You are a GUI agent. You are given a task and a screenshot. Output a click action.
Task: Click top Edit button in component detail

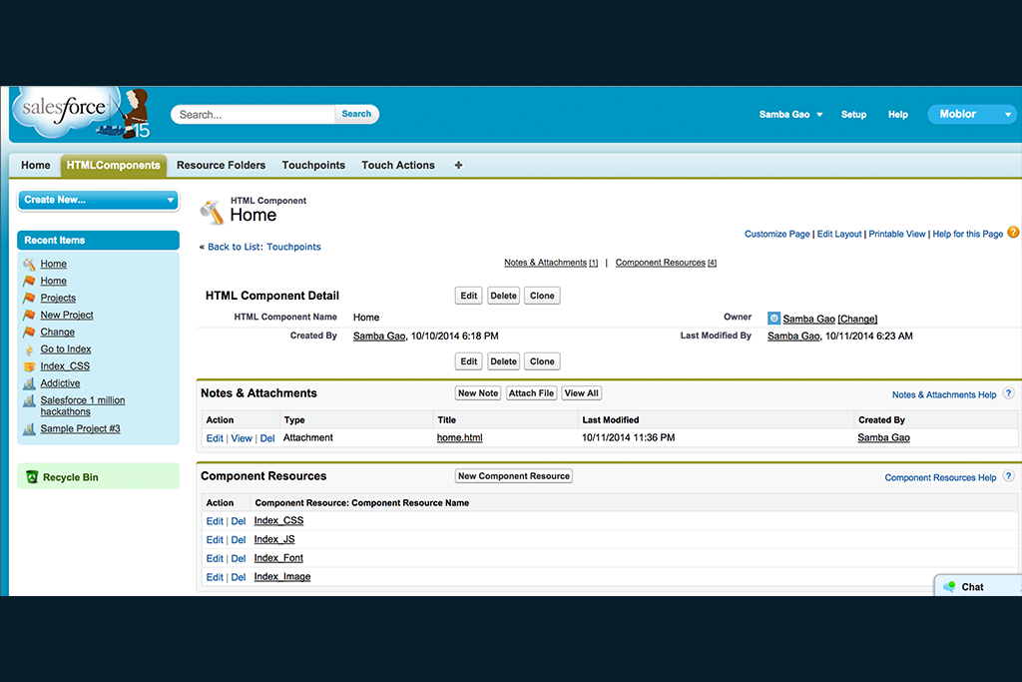click(469, 296)
